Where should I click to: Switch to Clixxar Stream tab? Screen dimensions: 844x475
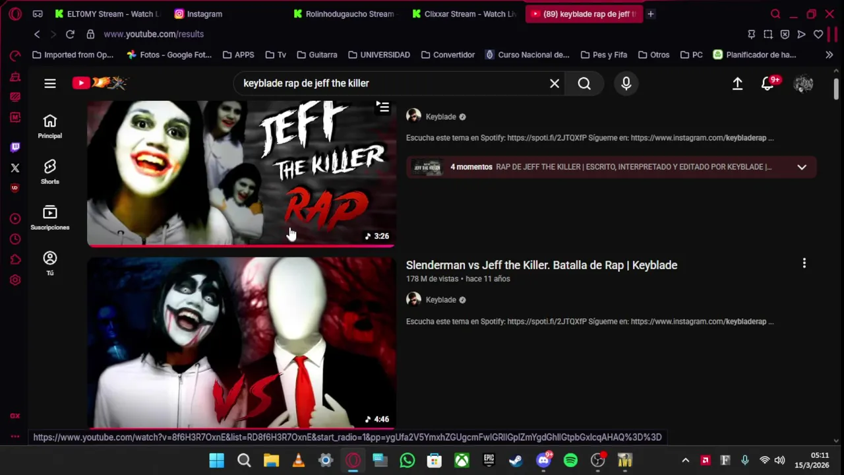(464, 14)
